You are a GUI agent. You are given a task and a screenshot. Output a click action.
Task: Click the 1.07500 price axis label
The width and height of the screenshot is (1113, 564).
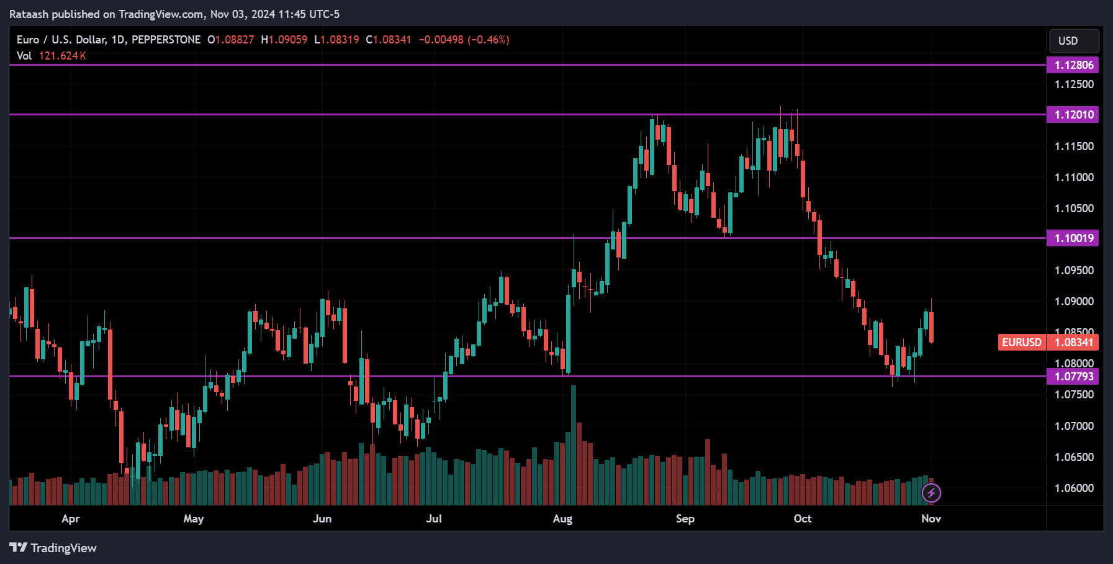point(1074,395)
